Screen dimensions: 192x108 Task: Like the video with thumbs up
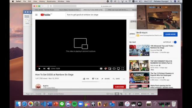(x=86, y=79)
